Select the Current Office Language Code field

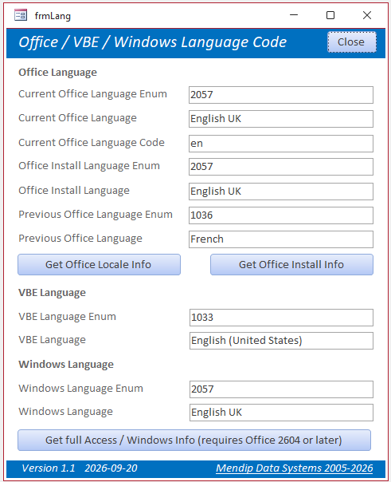pyautogui.click(x=281, y=144)
